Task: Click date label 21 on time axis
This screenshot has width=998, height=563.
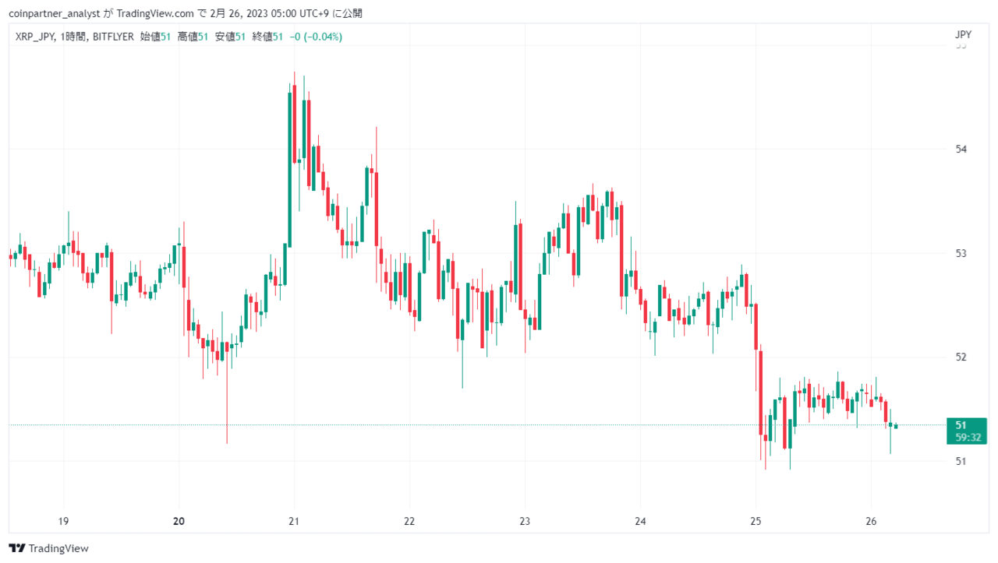Action: tap(294, 522)
